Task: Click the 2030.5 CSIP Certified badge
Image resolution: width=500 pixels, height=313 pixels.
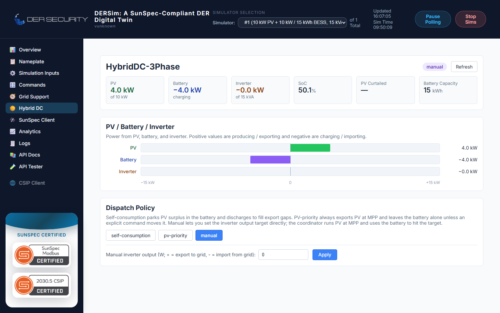Action: coord(42,285)
